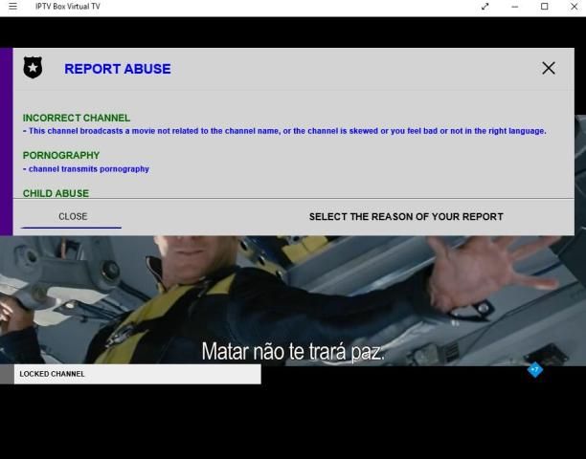Toggle fullscreen with diagonal arrows icon
Image resolution: width=586 pixels, height=459 pixels.
(485, 7)
